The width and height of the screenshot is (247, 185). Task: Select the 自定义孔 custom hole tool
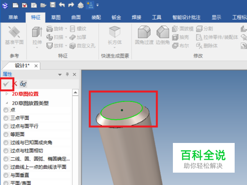click(82, 46)
